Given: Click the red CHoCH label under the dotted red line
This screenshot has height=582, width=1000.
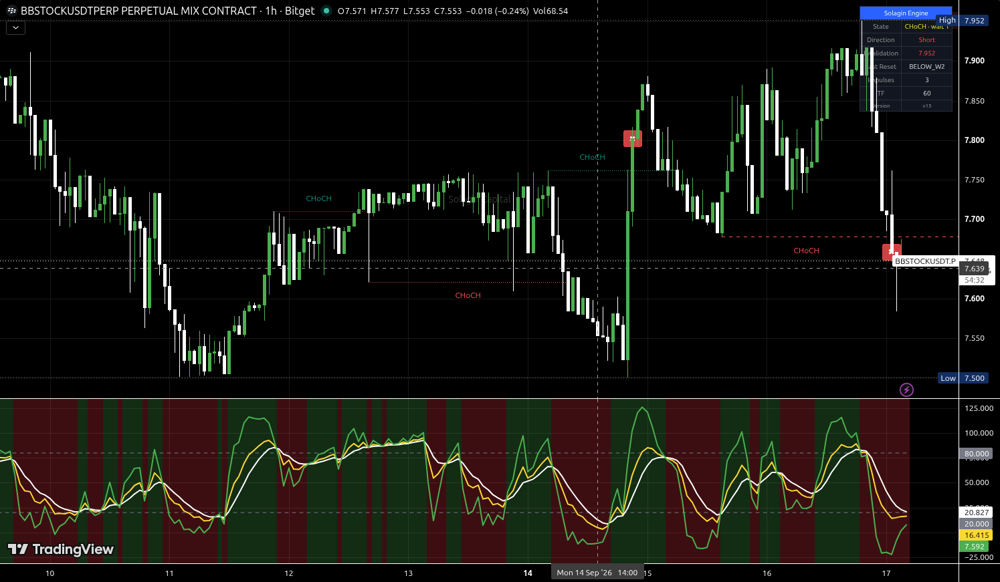Looking at the screenshot, I should (468, 295).
